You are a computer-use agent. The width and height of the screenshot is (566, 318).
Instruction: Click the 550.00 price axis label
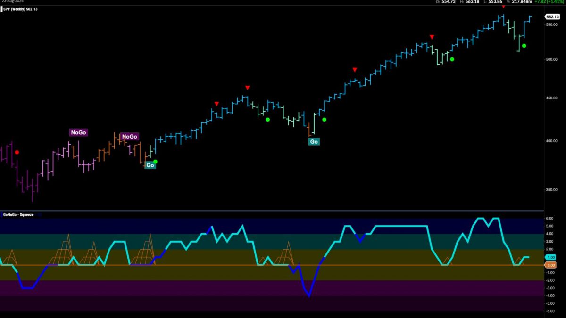551,24
